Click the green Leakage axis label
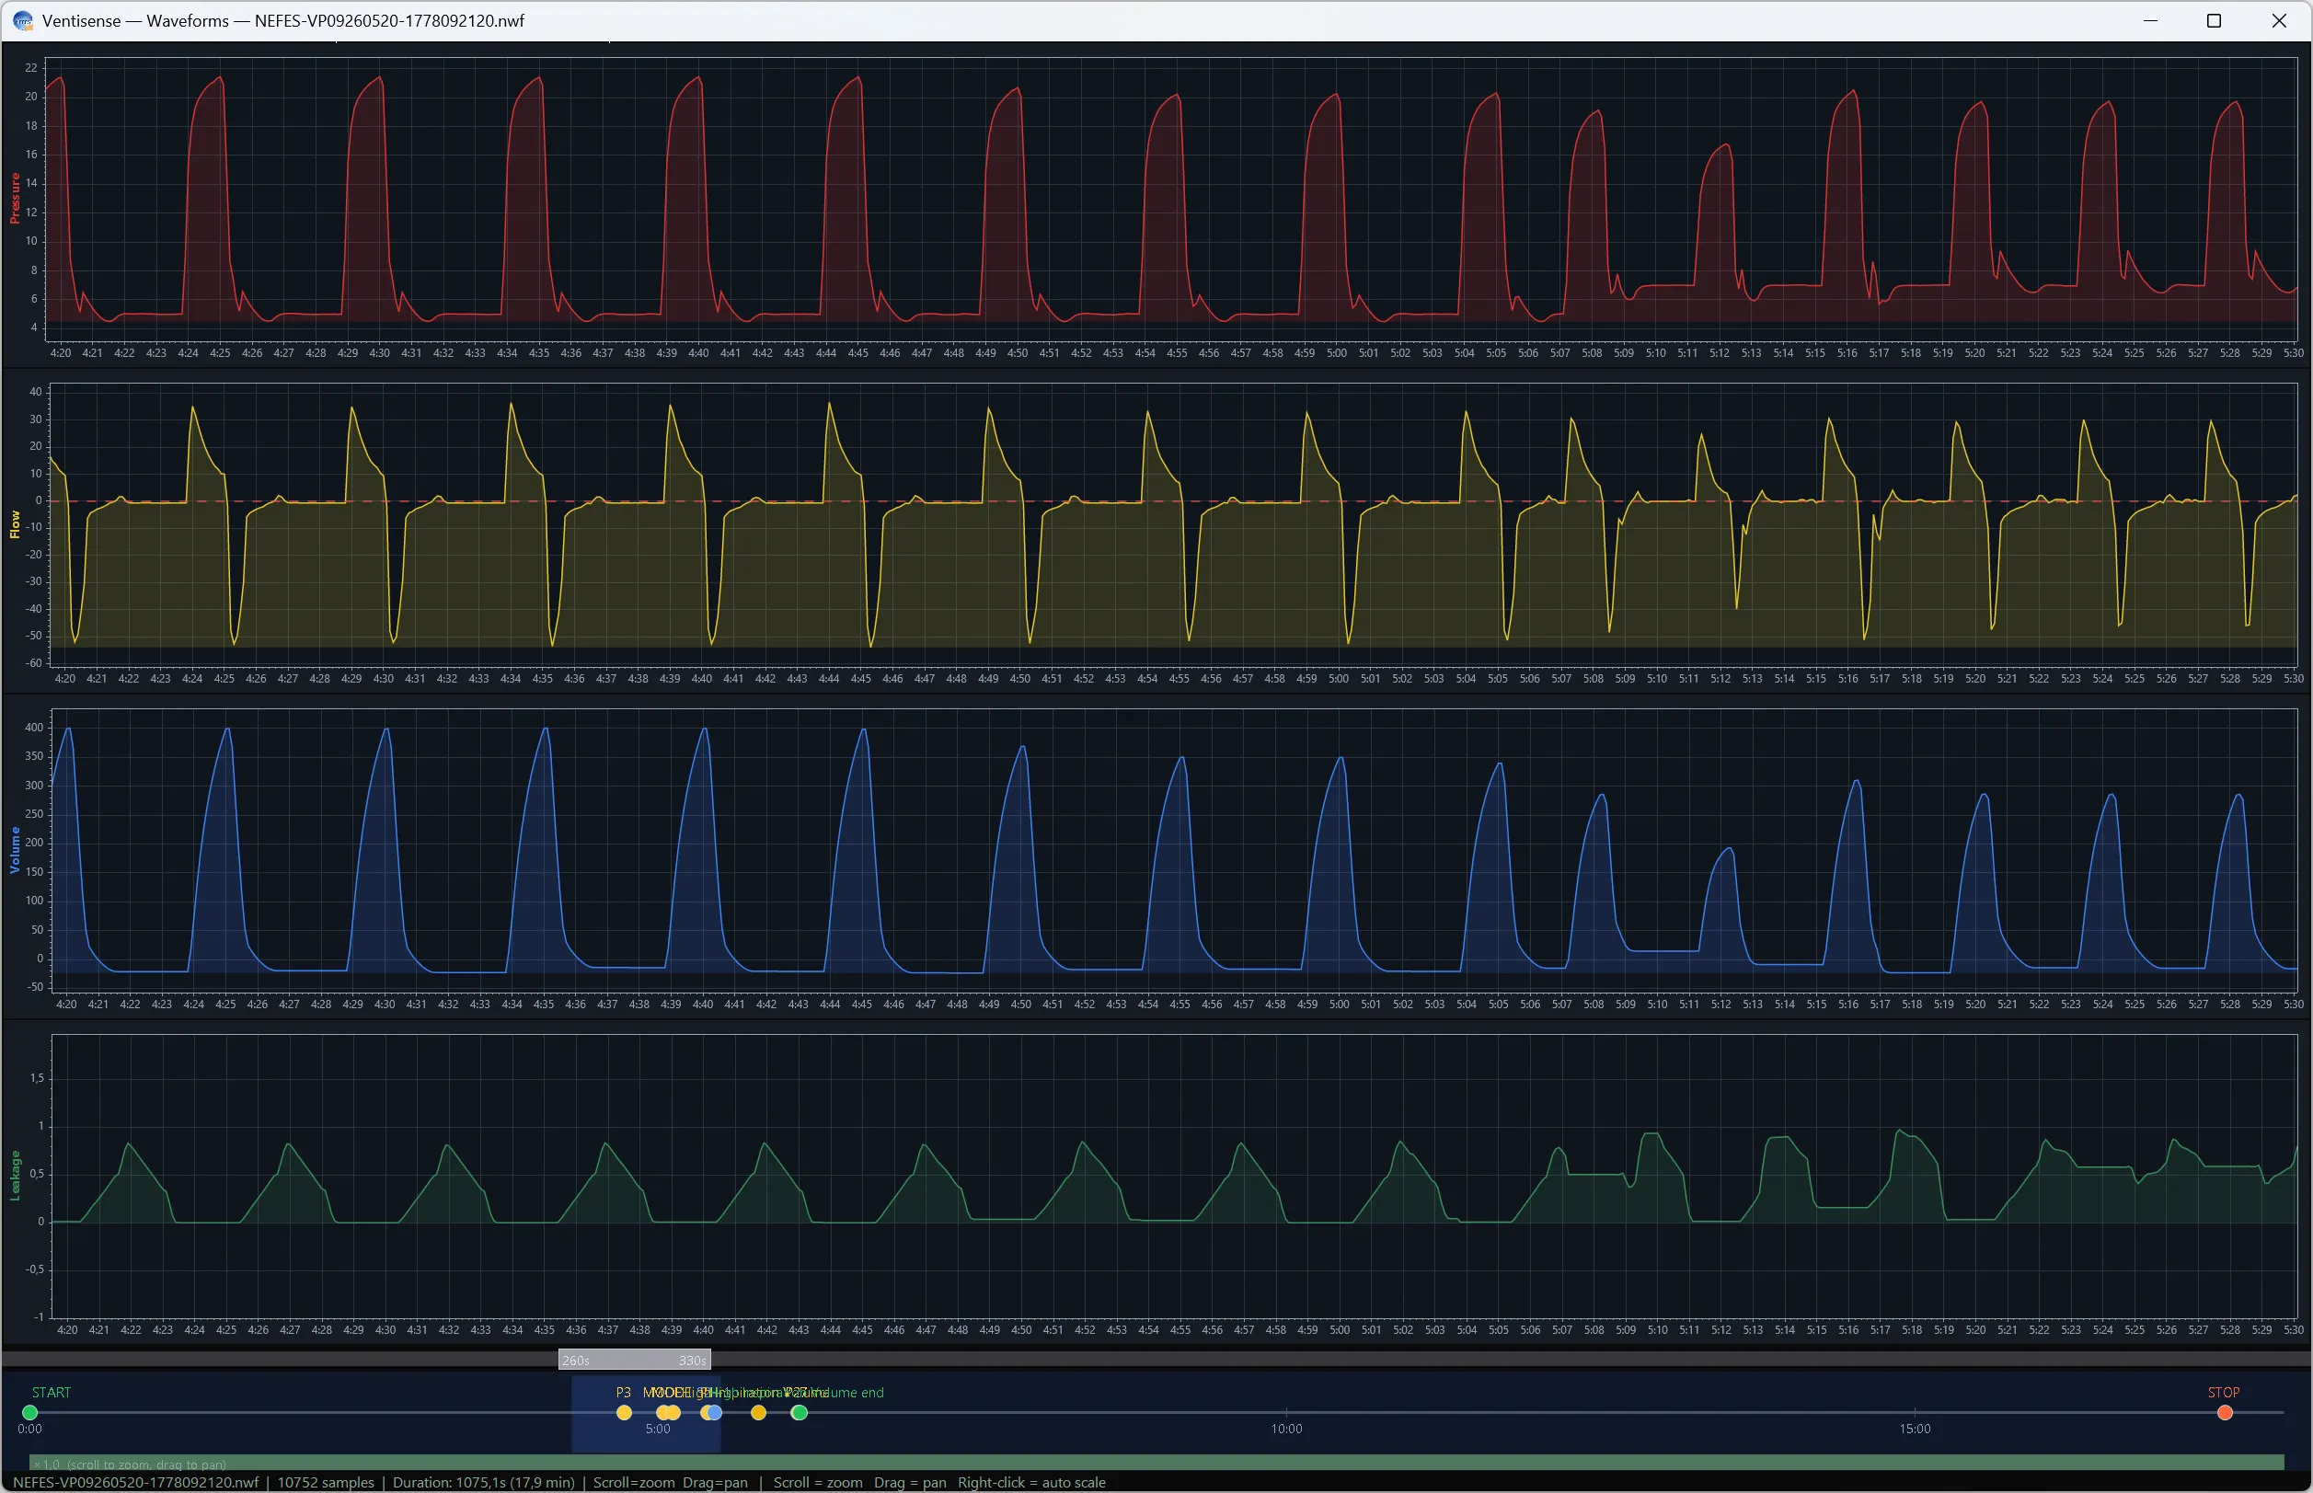2313x1493 pixels. tap(15, 1176)
